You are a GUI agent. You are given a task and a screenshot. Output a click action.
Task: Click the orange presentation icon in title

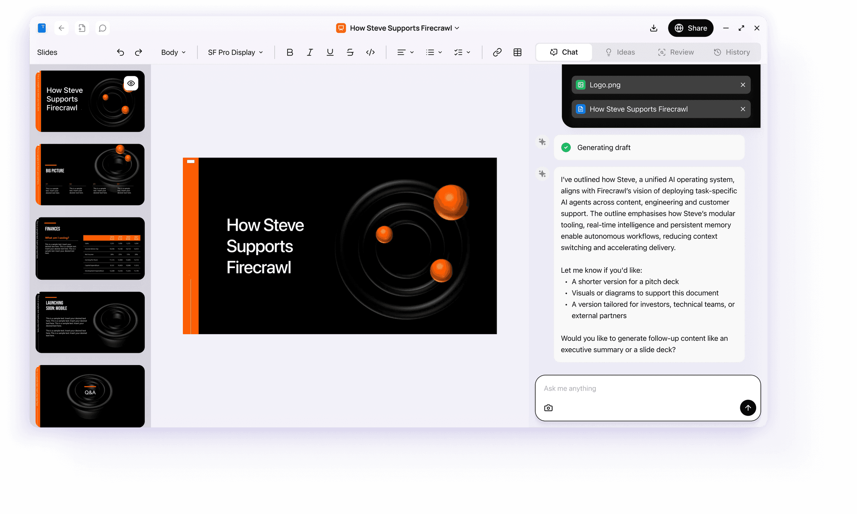tap(341, 28)
